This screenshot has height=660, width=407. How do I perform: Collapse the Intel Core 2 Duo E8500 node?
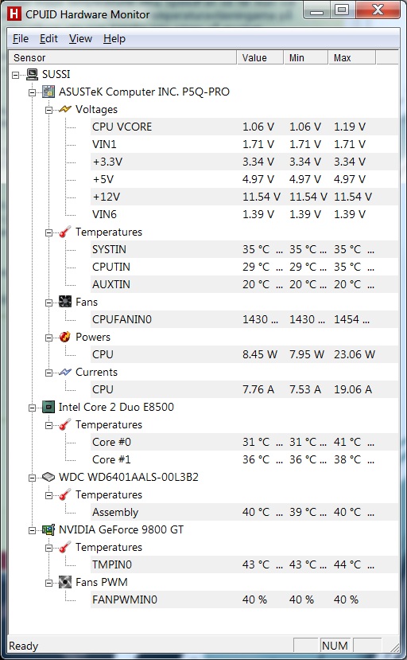pyautogui.click(x=33, y=408)
